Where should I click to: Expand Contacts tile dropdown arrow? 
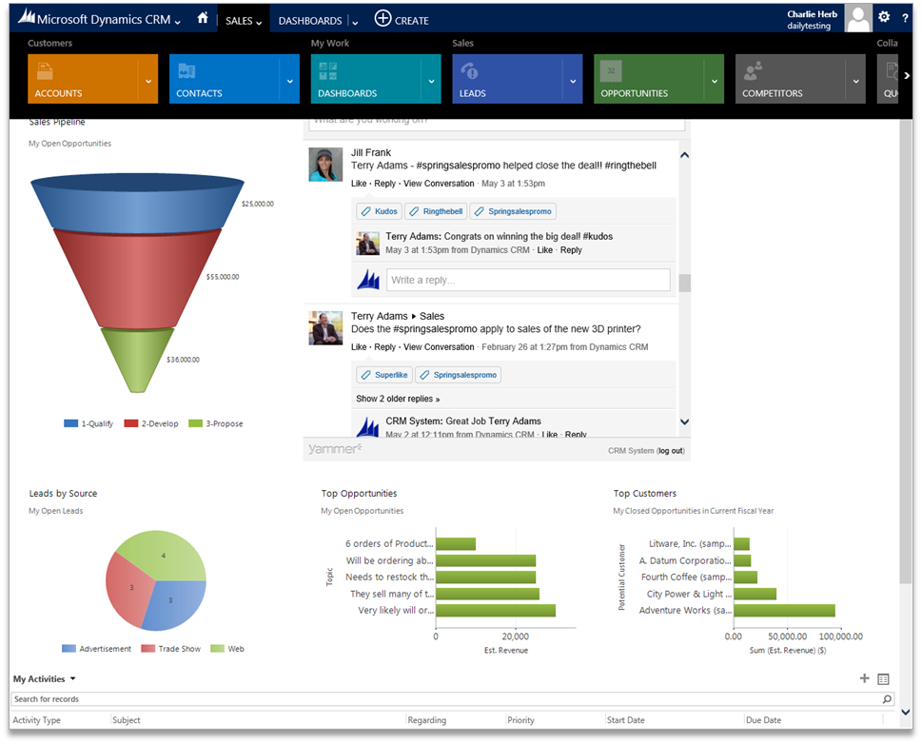290,81
